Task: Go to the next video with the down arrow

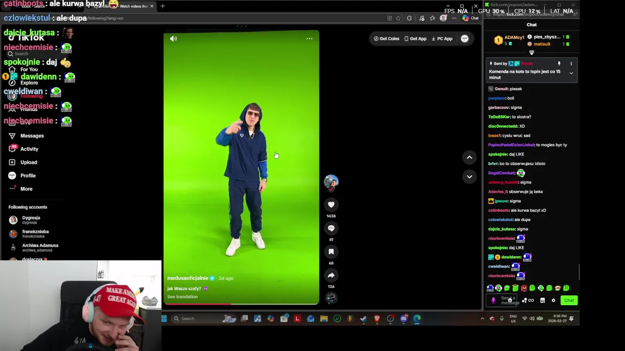Action: click(469, 176)
